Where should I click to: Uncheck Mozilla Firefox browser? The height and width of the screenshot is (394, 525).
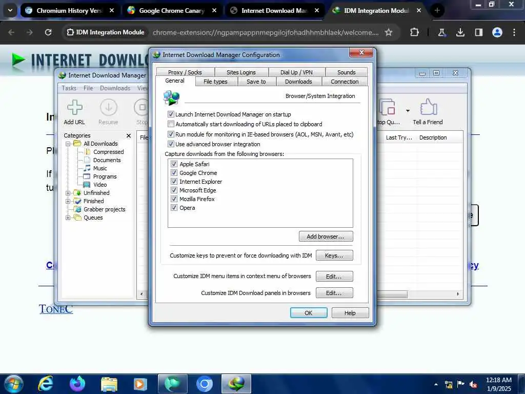174,199
